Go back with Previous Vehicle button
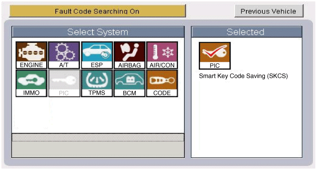This screenshot has height=170, width=317. tap(269, 11)
